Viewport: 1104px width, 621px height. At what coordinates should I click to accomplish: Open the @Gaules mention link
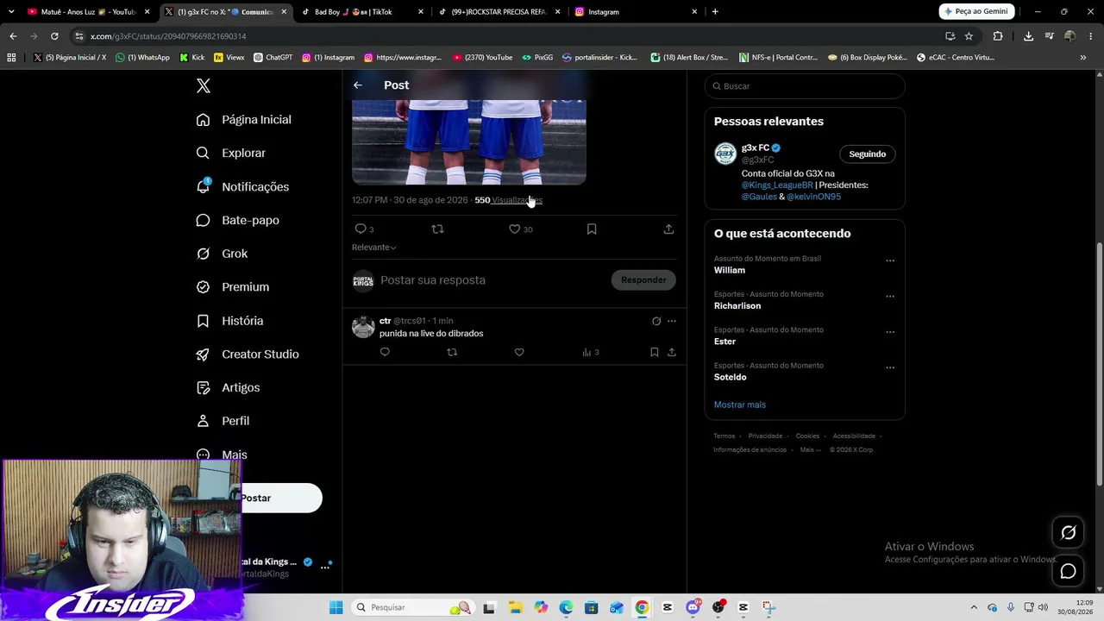759,197
